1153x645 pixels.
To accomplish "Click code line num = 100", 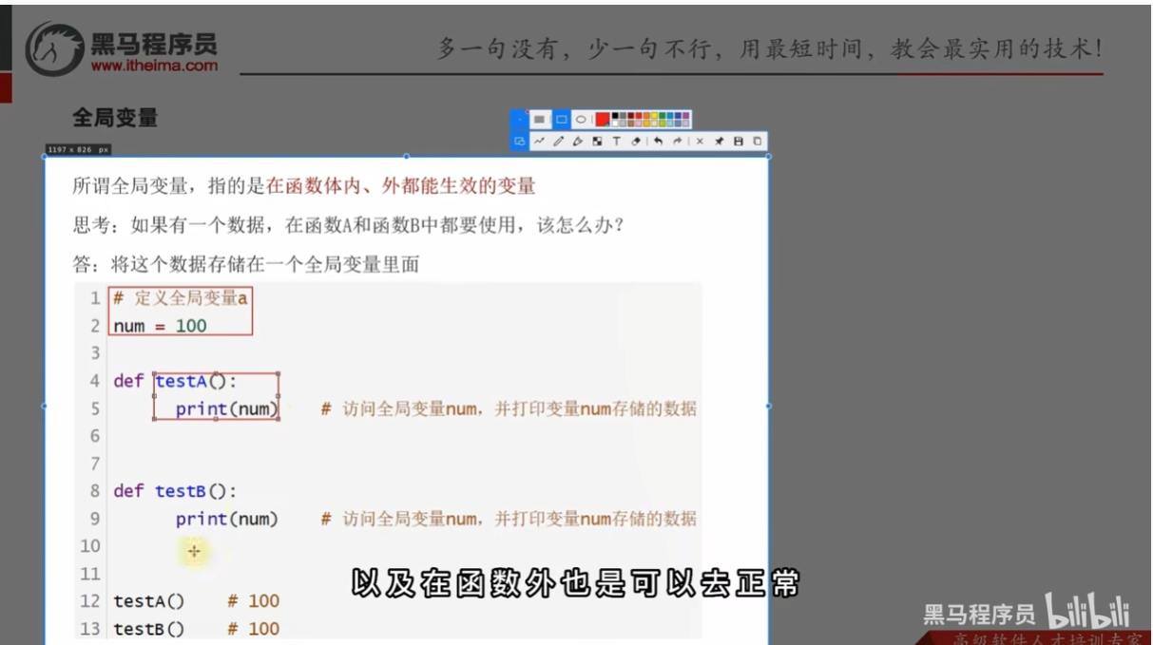I will (160, 326).
